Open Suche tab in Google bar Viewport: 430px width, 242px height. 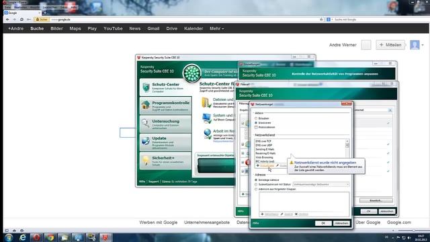tap(37, 28)
